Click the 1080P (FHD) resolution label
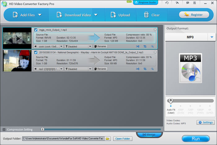The height and width of the screenshot is (145, 217). [x=200, y=111]
